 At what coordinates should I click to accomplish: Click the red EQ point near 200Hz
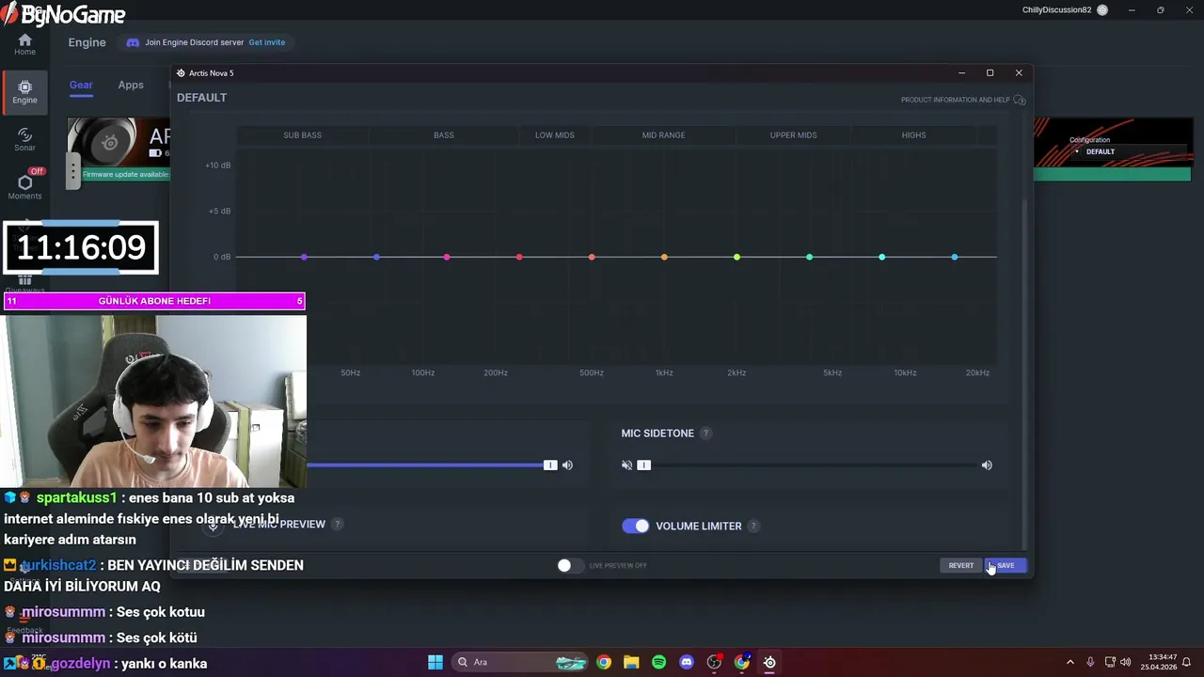tap(519, 257)
